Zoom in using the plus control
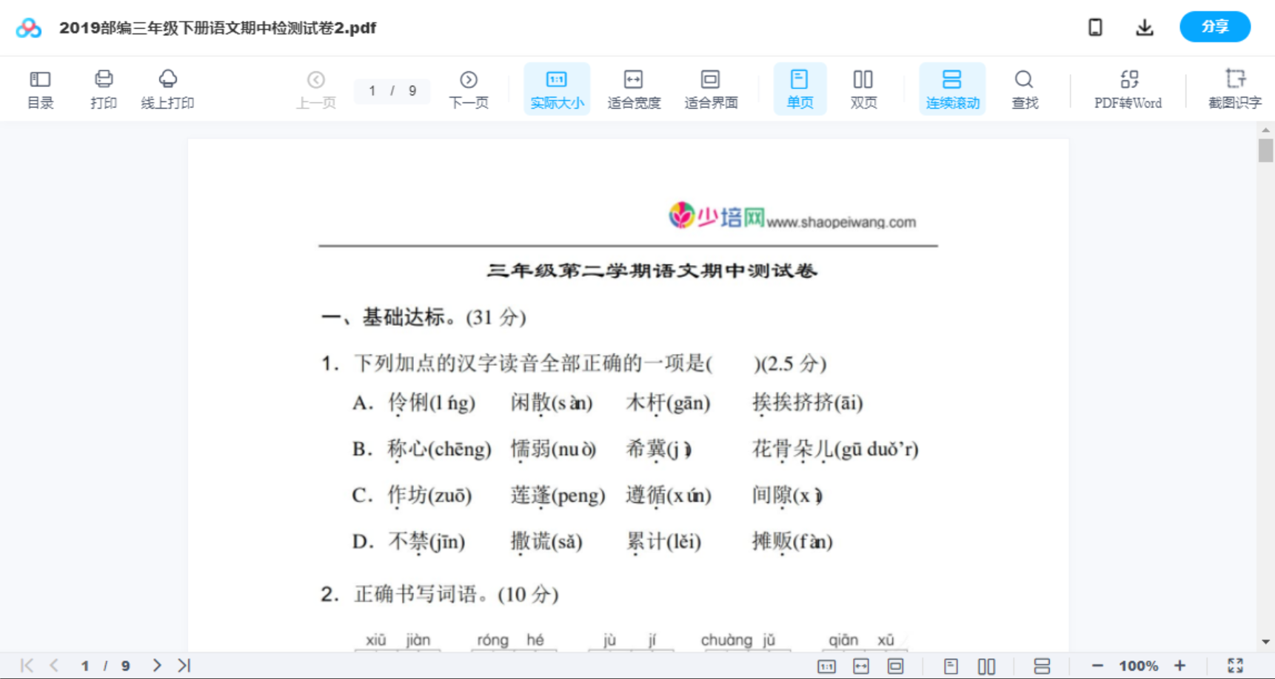Image resolution: width=1275 pixels, height=679 pixels. pos(1181,665)
